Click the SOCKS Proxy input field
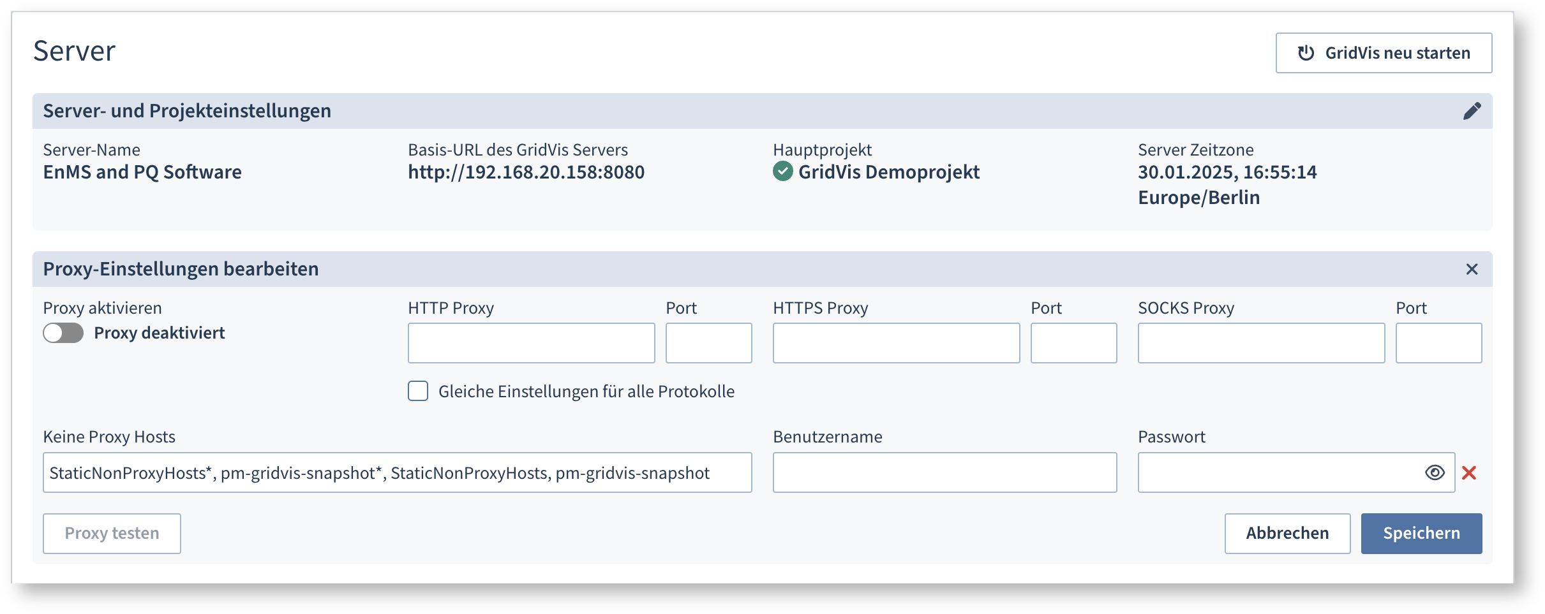 1261,343
